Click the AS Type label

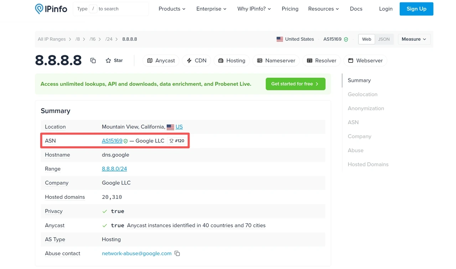pyautogui.click(x=55, y=239)
